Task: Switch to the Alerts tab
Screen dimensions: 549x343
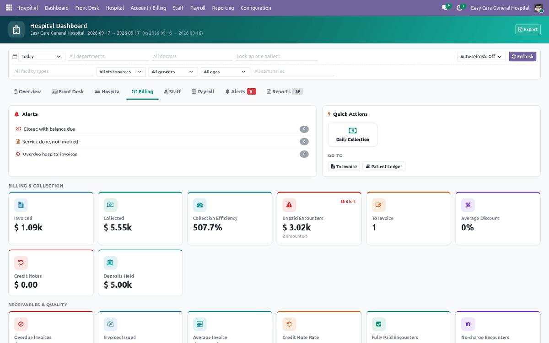Action: pos(240,91)
